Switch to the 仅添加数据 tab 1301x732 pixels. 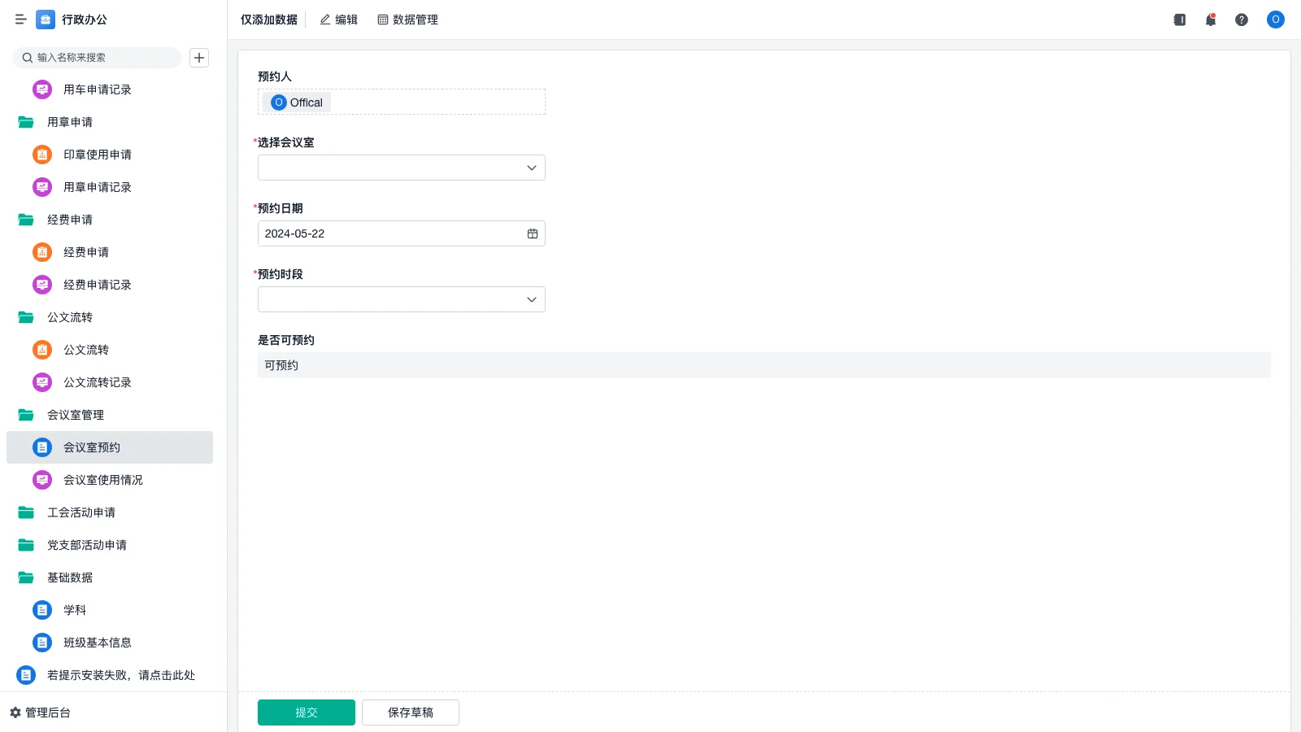coord(269,20)
